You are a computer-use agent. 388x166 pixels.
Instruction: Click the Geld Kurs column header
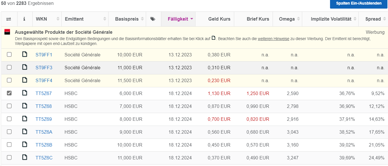coord(219,19)
